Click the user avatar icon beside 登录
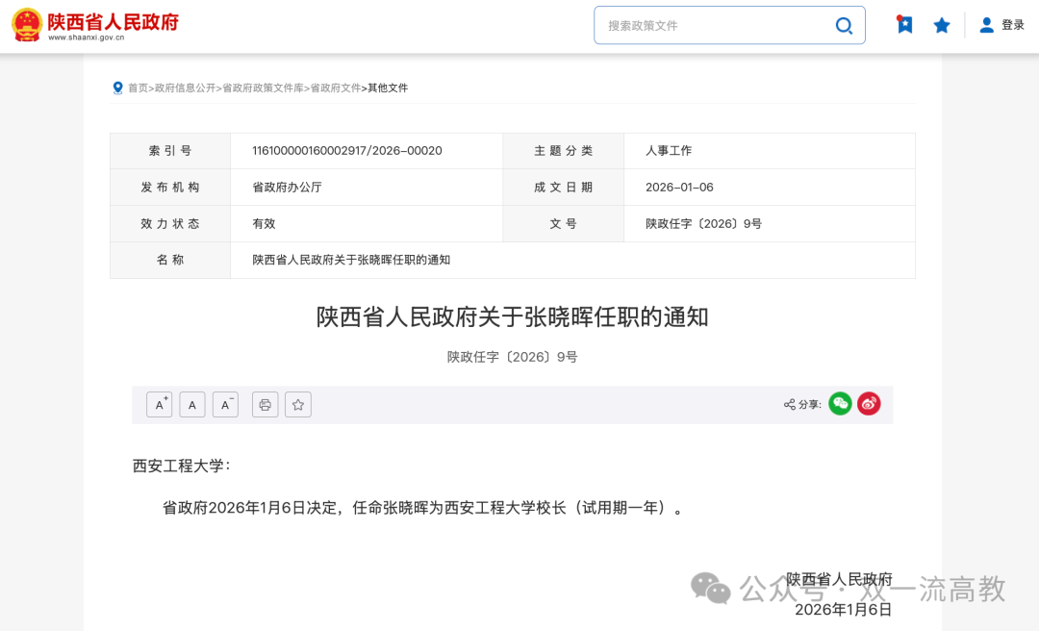Screen dimensions: 1039x631 pyautogui.click(x=986, y=24)
